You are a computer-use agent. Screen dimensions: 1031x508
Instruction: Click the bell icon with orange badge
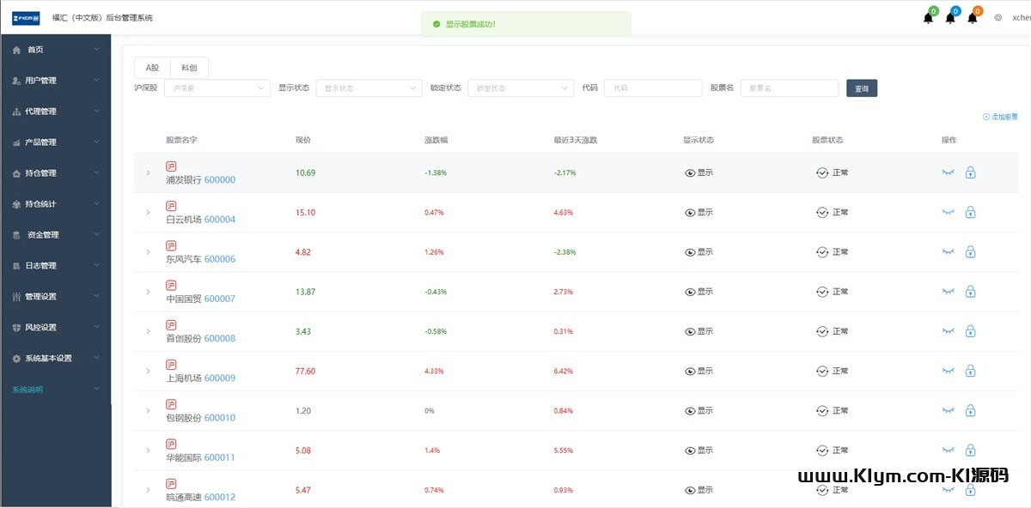(973, 18)
